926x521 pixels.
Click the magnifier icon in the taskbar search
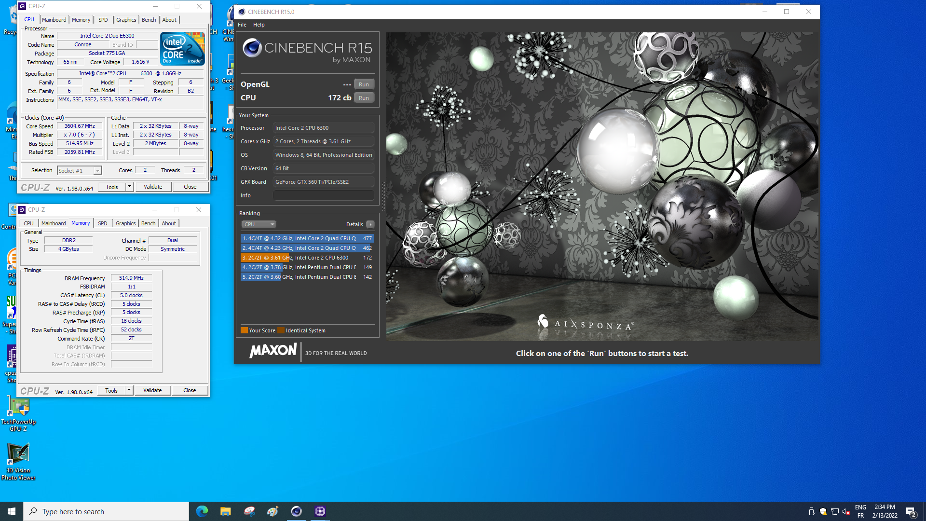33,511
